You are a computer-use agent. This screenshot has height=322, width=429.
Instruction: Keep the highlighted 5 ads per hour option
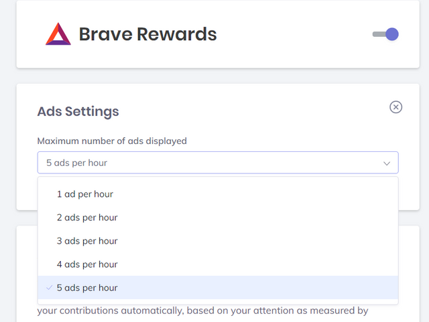click(x=218, y=288)
